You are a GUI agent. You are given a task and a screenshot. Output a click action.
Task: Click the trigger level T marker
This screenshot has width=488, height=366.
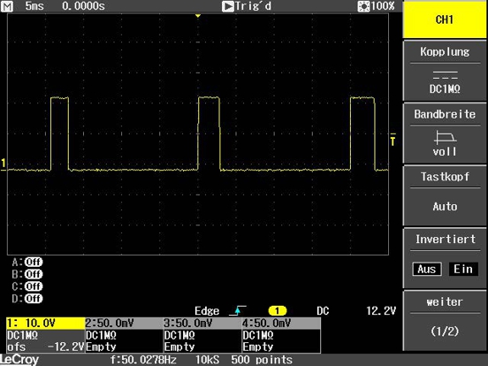[x=393, y=140]
